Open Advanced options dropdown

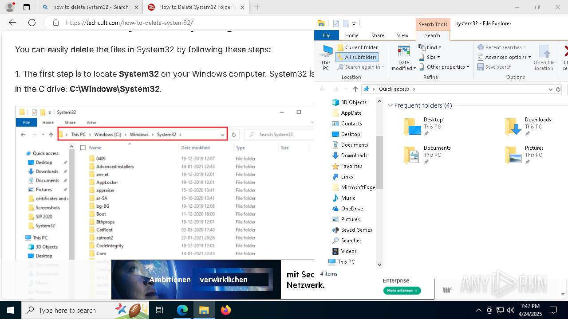coord(504,57)
